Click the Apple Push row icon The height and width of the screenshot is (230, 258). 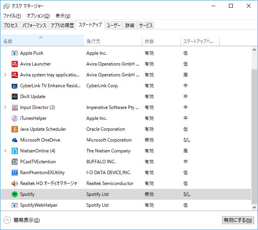(15, 53)
